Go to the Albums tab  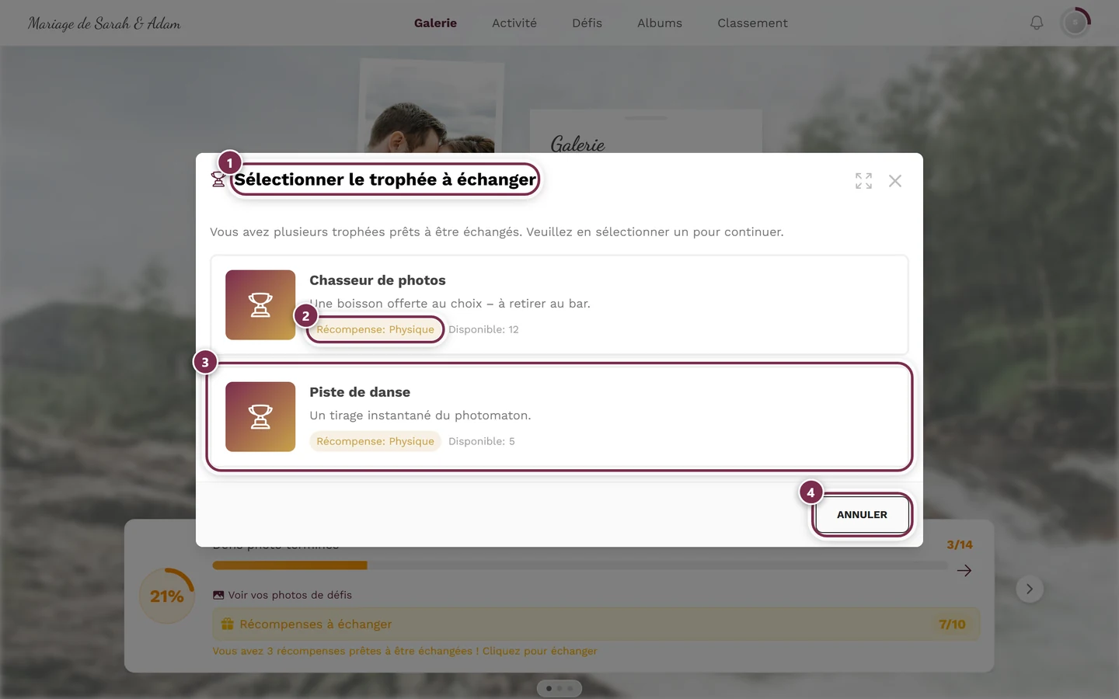coord(660,23)
